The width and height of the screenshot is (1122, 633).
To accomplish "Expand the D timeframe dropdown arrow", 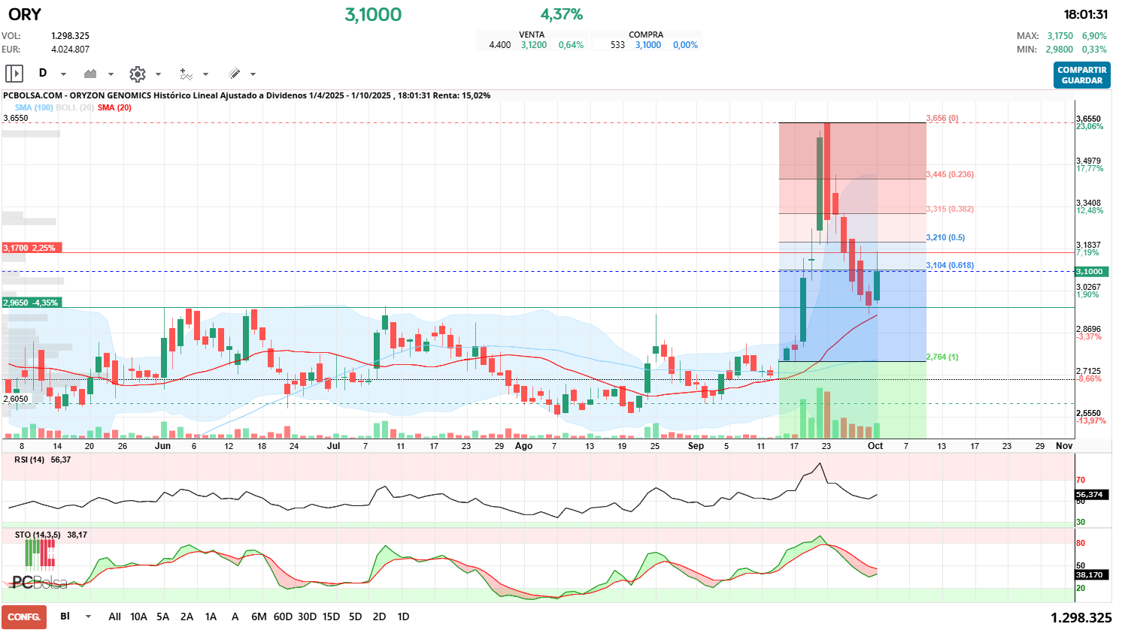I will coord(63,74).
